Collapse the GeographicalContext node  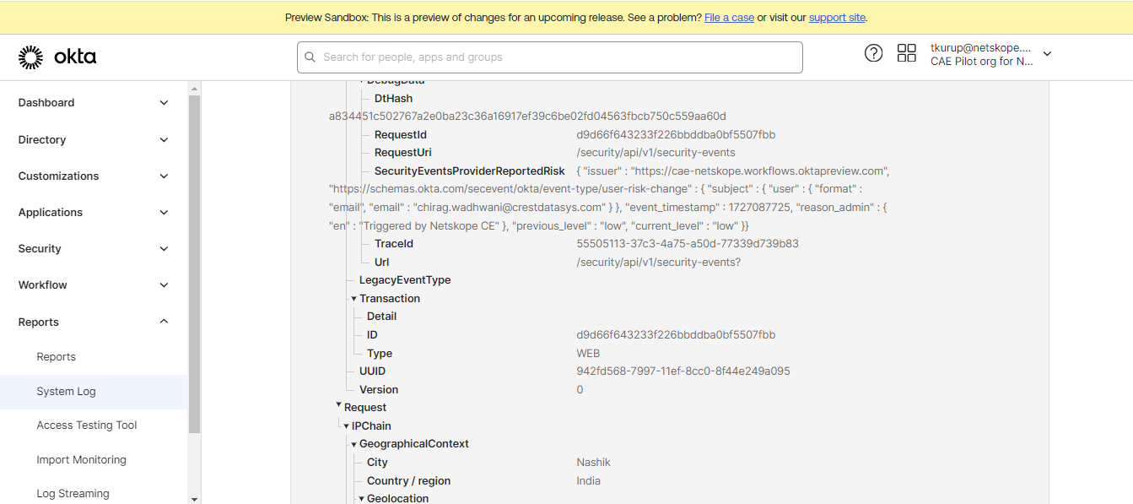click(x=354, y=445)
